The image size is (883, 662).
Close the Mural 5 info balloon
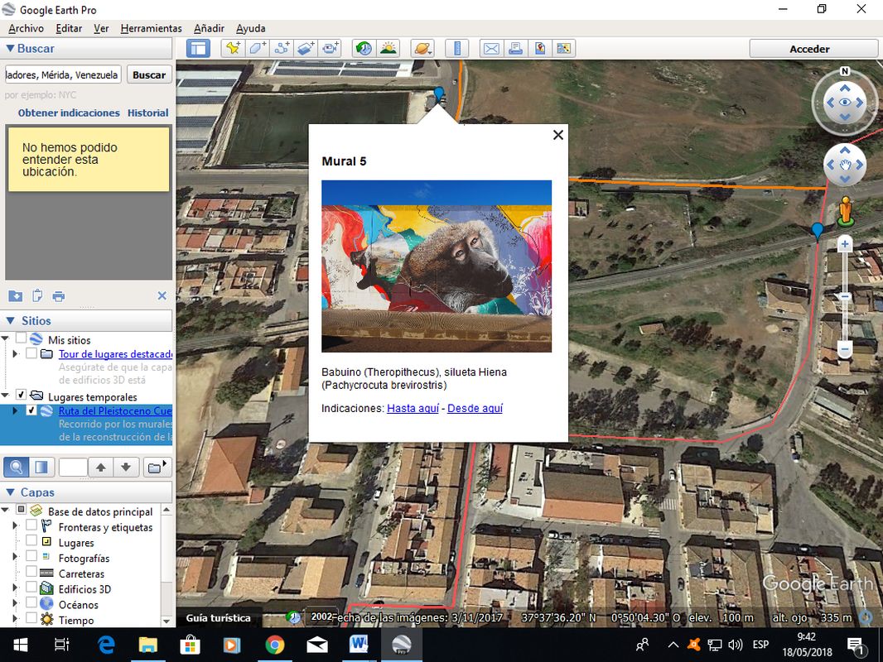pos(558,135)
